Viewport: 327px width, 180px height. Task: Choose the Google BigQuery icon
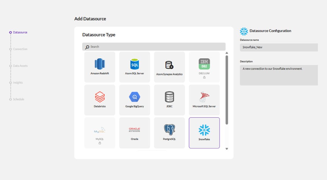(x=134, y=97)
